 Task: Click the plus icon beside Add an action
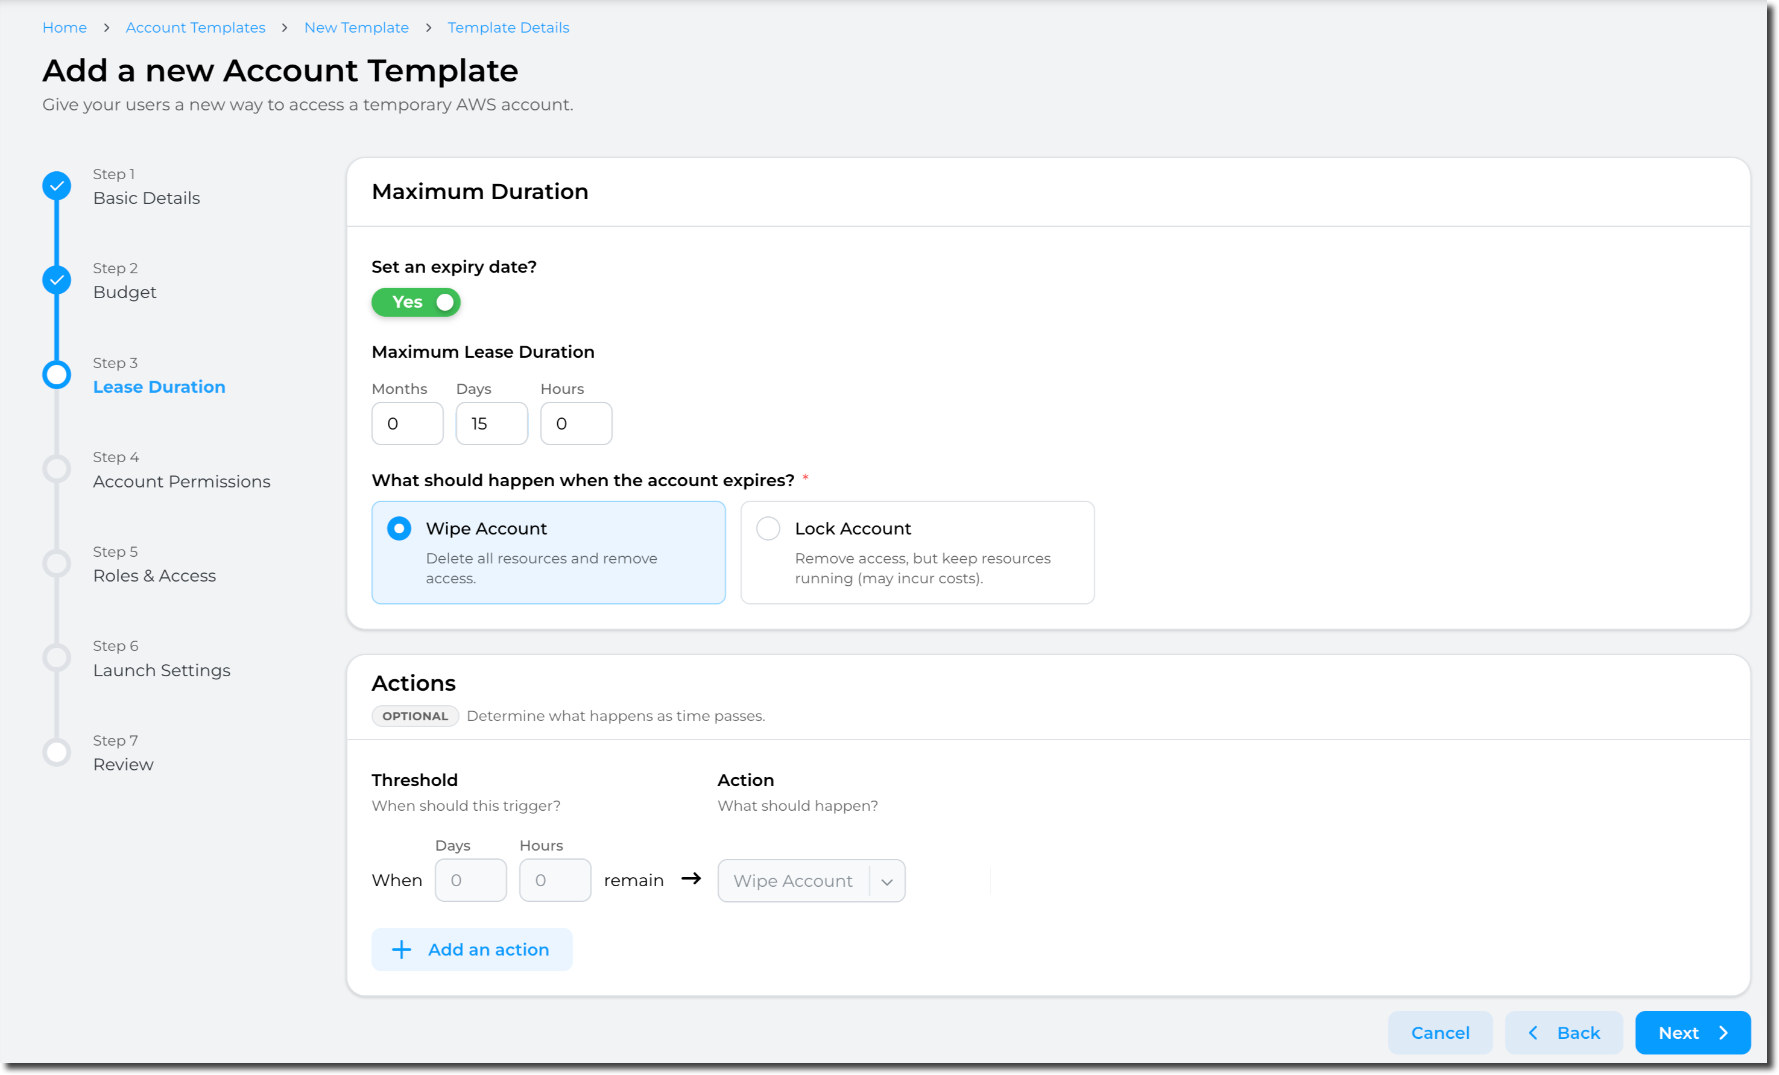pos(402,950)
